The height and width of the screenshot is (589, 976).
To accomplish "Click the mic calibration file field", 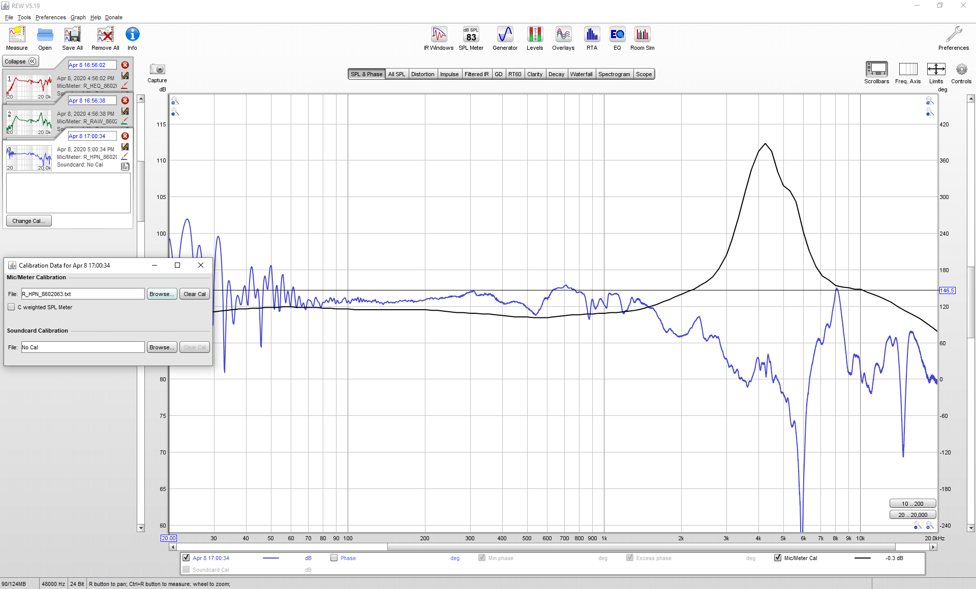I will (x=83, y=294).
